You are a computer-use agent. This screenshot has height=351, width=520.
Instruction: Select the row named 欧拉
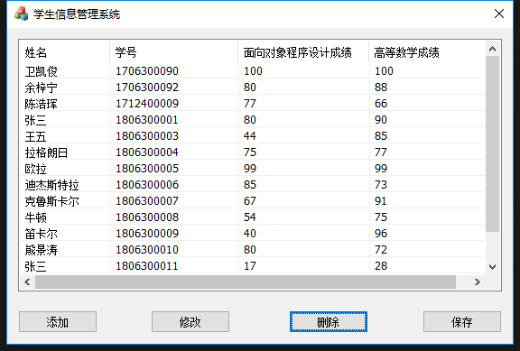253,169
